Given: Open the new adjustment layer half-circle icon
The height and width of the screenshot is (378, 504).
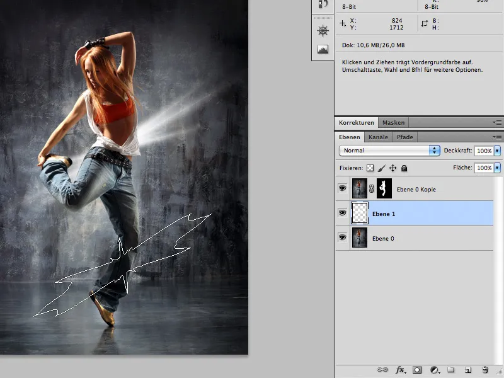Looking at the screenshot, I should click(435, 370).
